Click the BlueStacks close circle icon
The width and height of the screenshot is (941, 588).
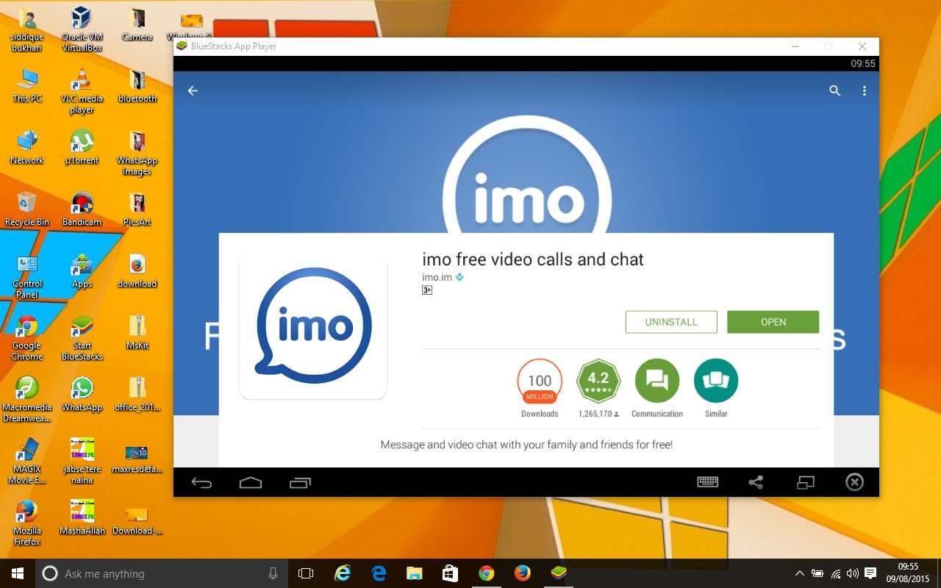click(x=854, y=482)
